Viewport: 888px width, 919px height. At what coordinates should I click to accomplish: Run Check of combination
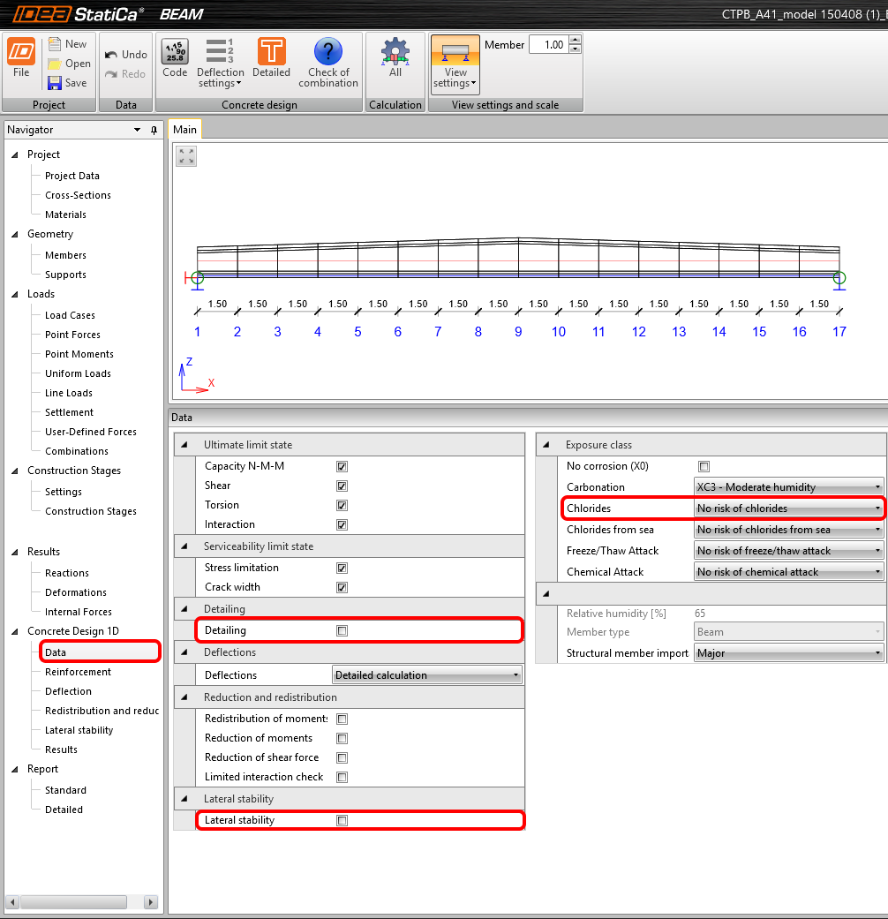[327, 58]
